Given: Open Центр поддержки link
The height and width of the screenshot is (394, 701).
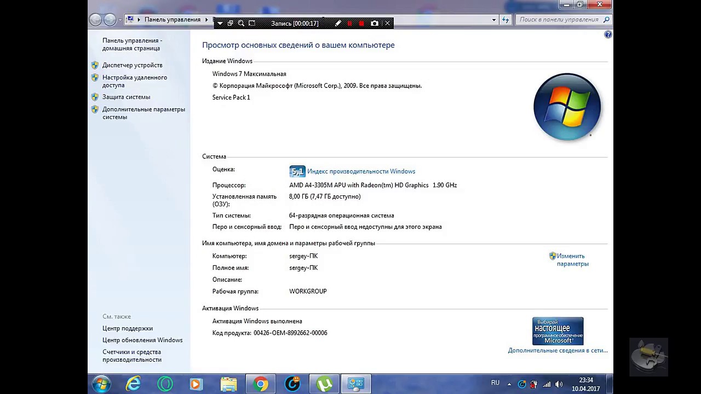Looking at the screenshot, I should point(128,328).
